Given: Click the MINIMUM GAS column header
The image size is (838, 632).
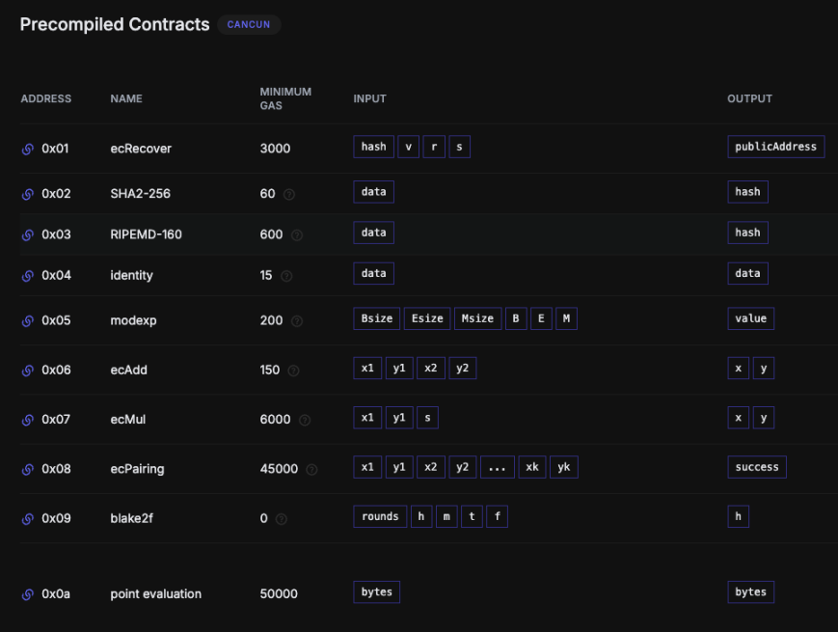Looking at the screenshot, I should (x=285, y=99).
